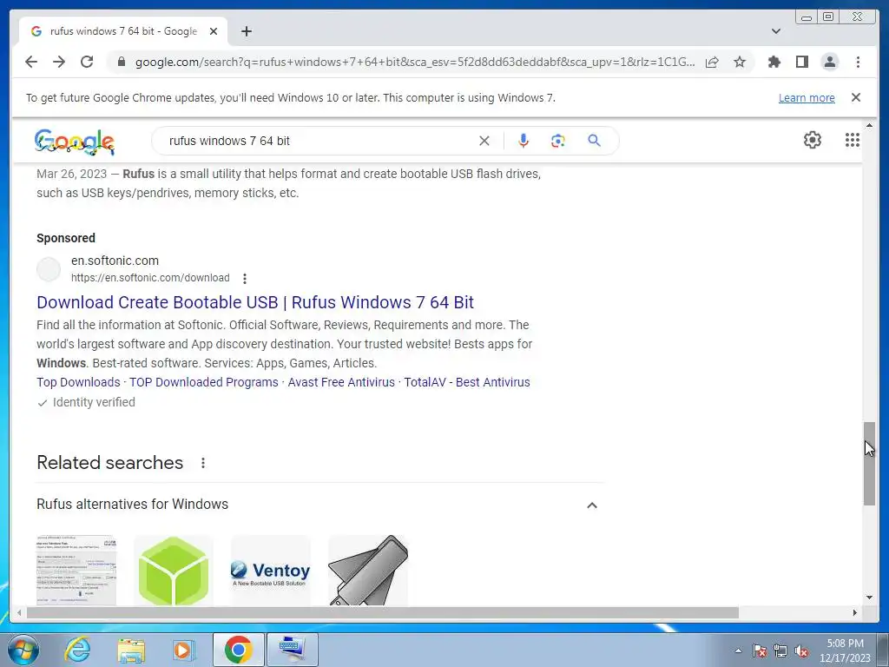This screenshot has width=889, height=667.
Task: Open en.softonic.com site name
Action: 115,261
